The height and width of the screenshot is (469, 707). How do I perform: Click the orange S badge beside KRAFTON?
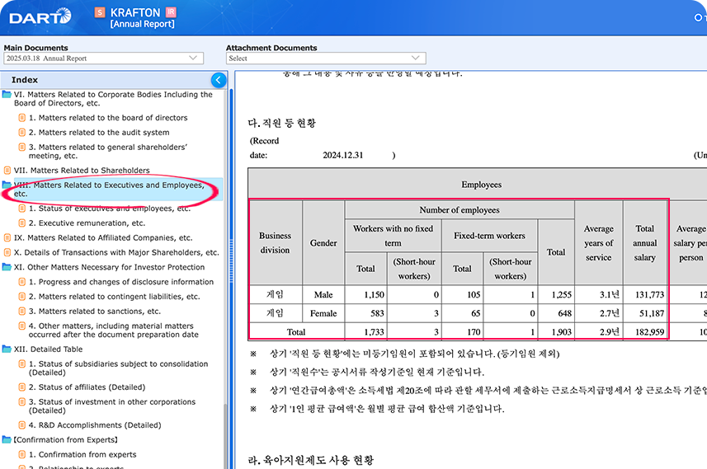[100, 12]
